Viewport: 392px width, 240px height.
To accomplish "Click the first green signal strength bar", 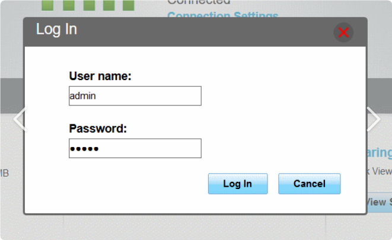I will 47,5.
